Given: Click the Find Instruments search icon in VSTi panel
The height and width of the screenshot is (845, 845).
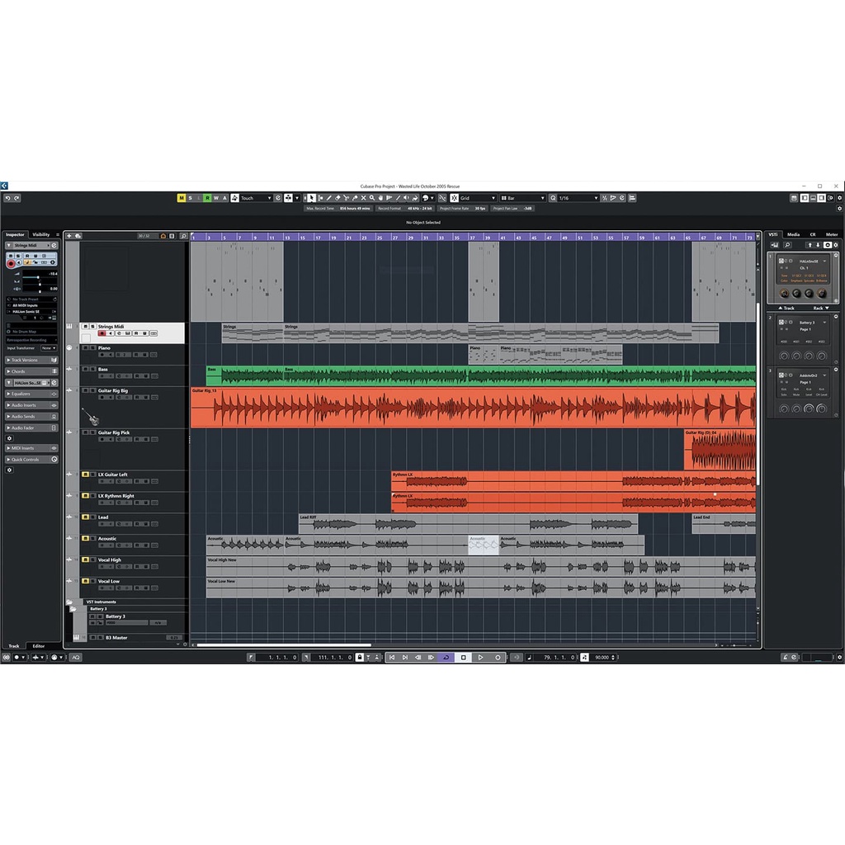Looking at the screenshot, I should [787, 245].
